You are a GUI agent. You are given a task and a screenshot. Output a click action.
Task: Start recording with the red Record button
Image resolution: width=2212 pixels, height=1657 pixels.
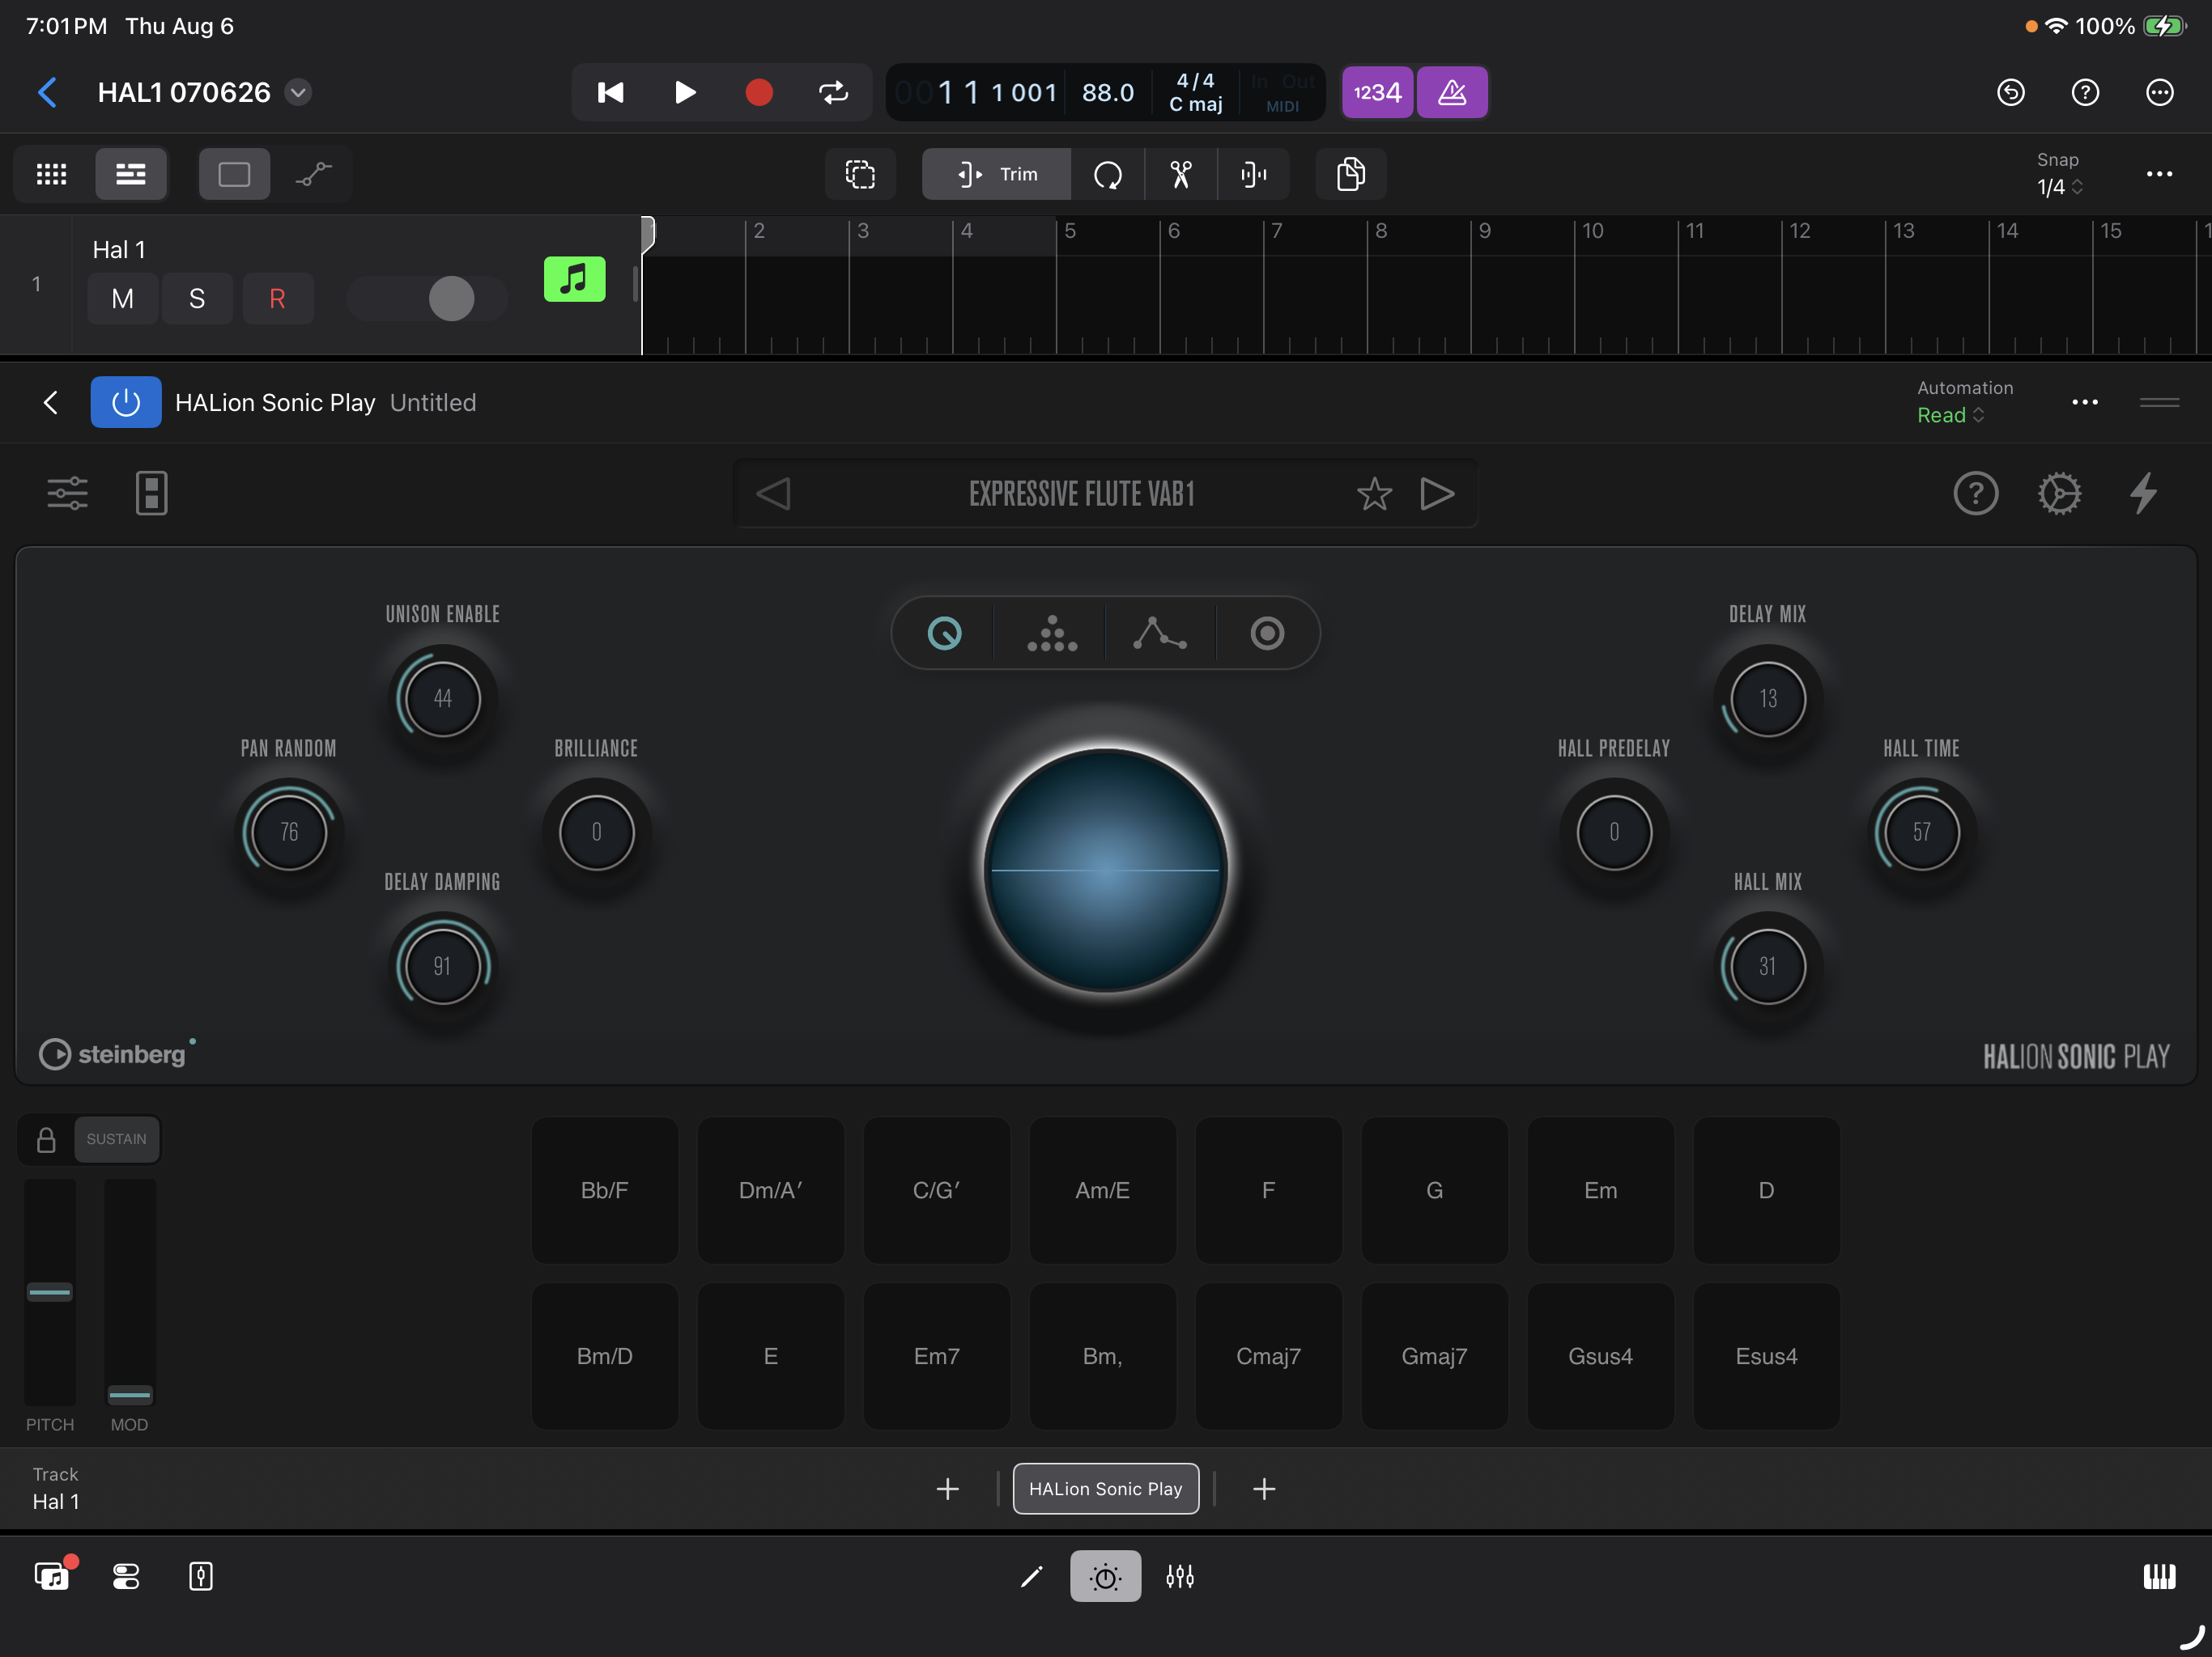pos(759,92)
